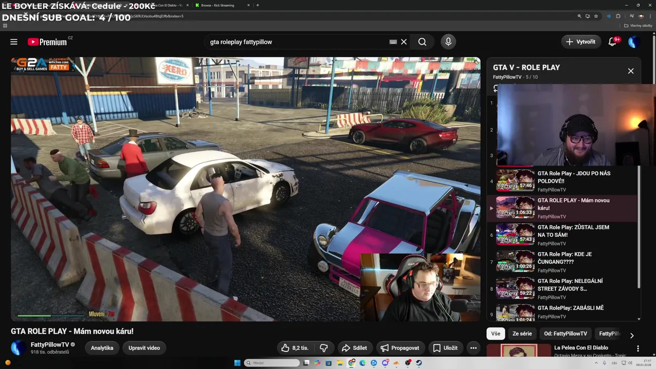Dislike the video
The width and height of the screenshot is (656, 369).
coord(324,348)
